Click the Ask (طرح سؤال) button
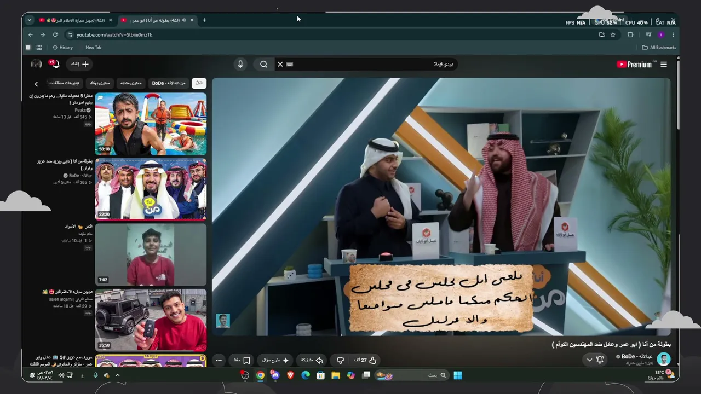The image size is (701, 394). (x=275, y=360)
